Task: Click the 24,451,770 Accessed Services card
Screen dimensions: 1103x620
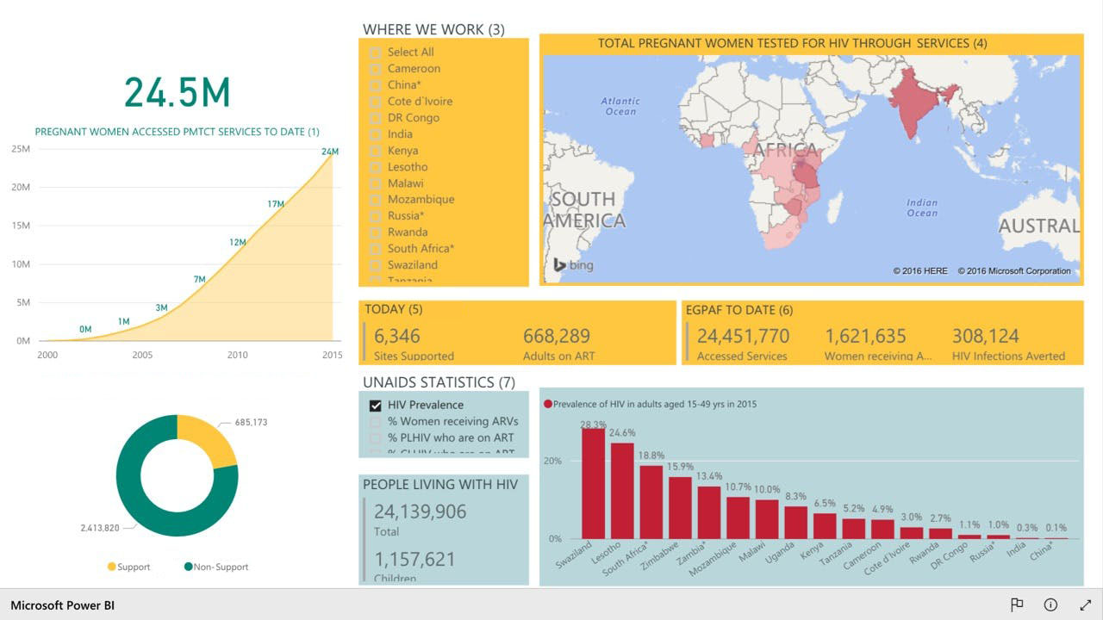Action: (744, 344)
